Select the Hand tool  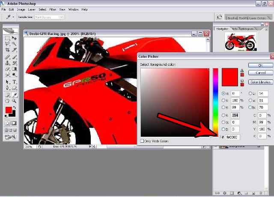(x=7, y=101)
